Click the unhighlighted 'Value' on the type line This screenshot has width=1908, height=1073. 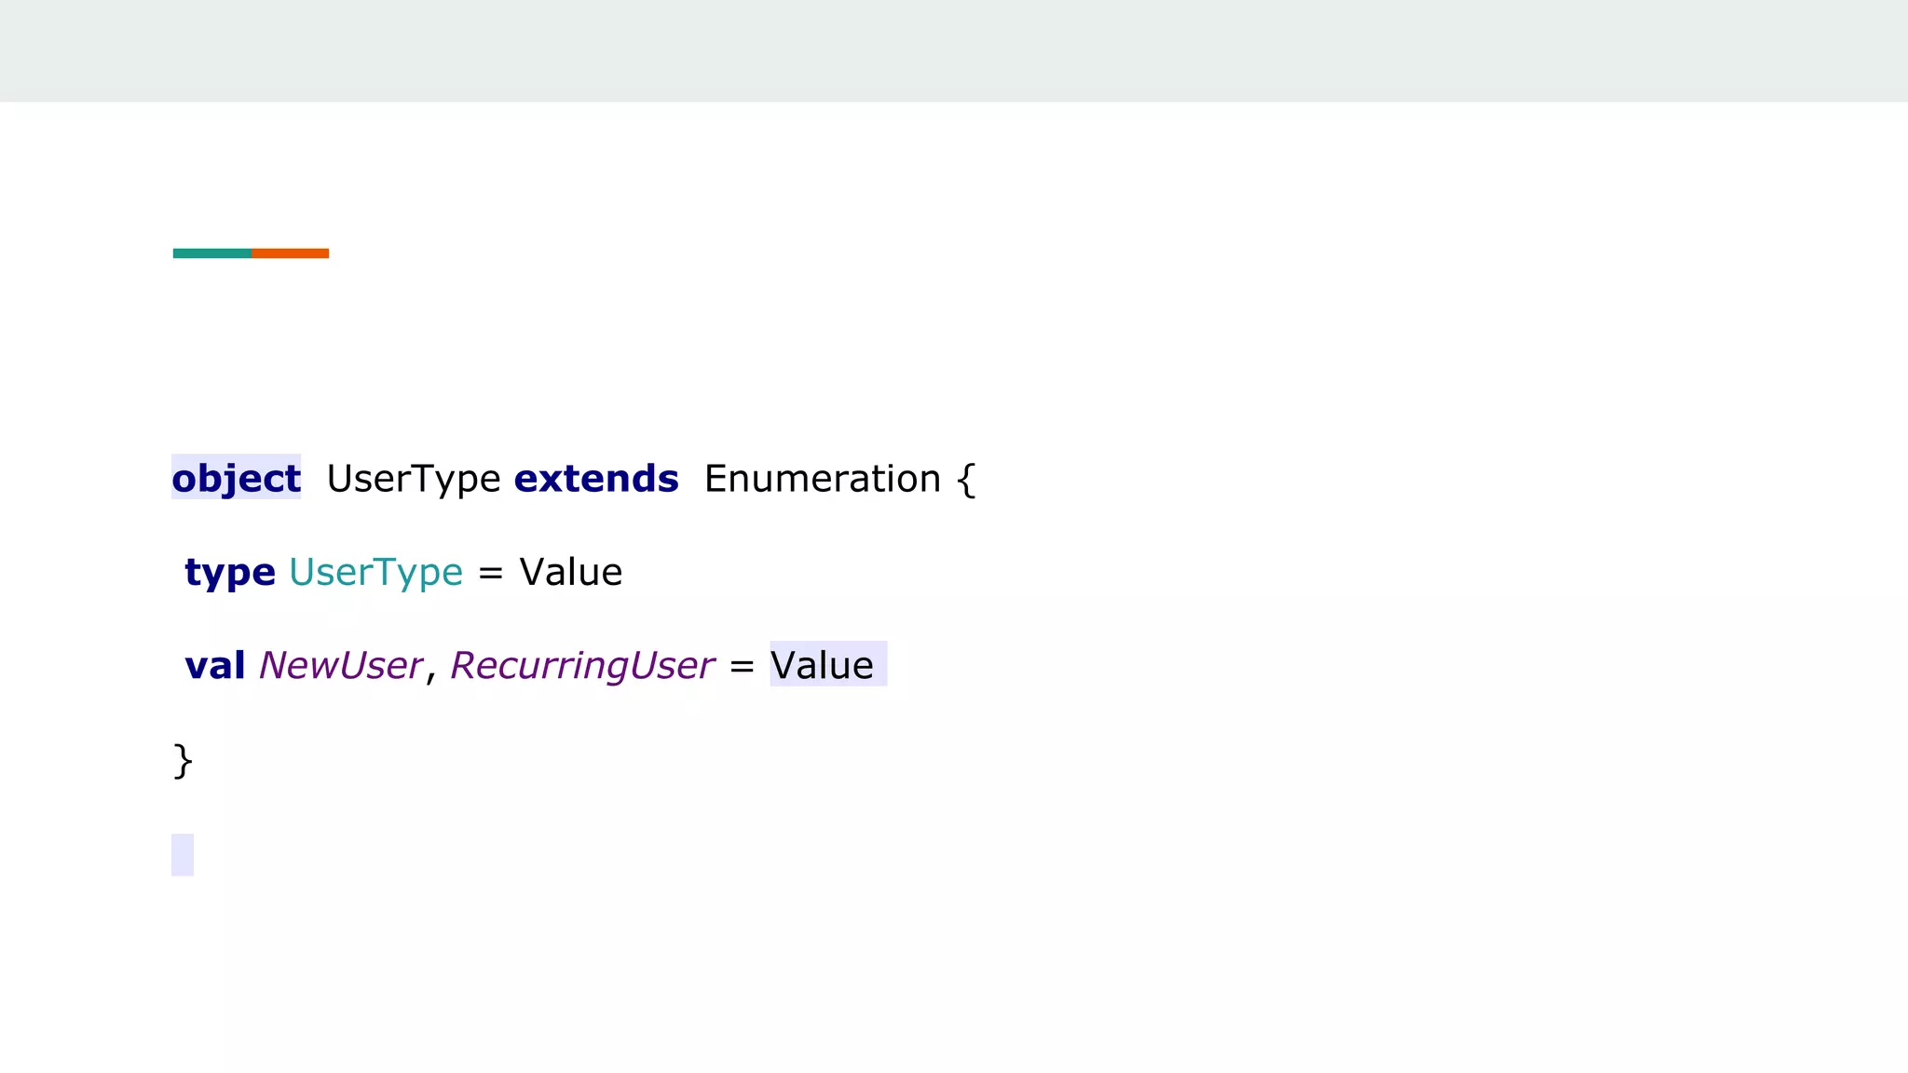click(570, 572)
